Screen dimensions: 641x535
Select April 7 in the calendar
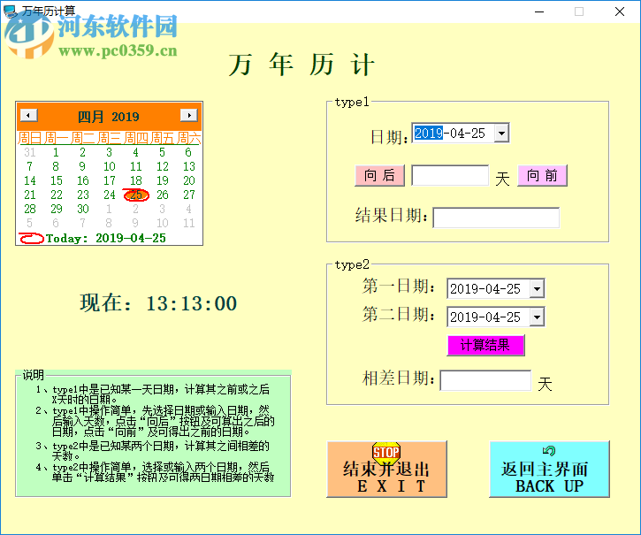pyautogui.click(x=29, y=166)
